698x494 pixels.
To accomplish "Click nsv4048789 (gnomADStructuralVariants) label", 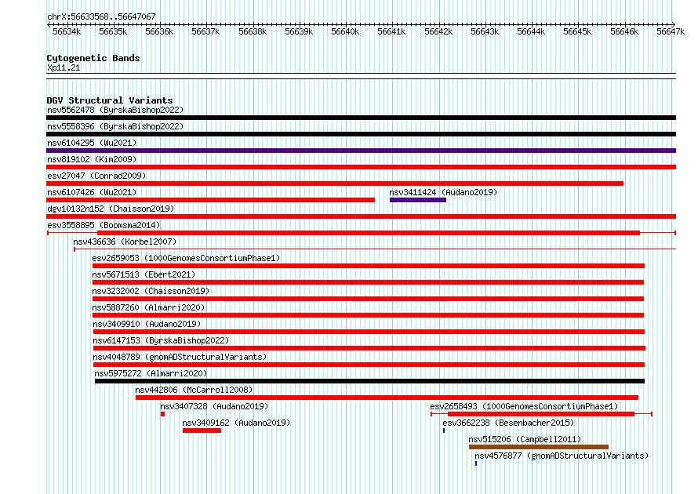I will click(180, 357).
